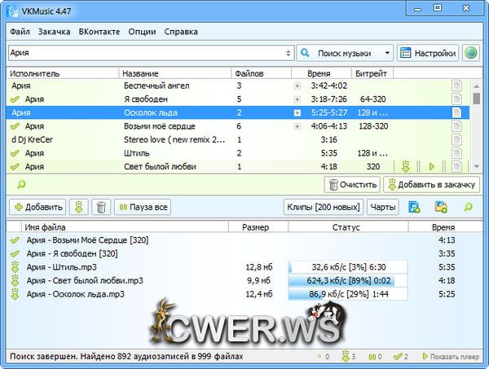The image size is (489, 369).
Task: Expand the Беспечный ангел file list
Action: tap(297, 86)
